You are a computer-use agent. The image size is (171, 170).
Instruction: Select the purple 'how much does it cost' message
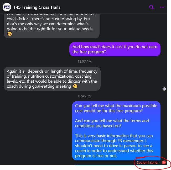(115, 49)
